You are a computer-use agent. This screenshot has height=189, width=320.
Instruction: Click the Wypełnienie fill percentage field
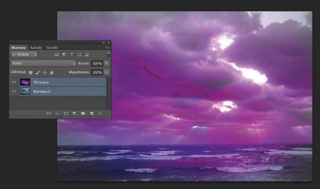[97, 72]
